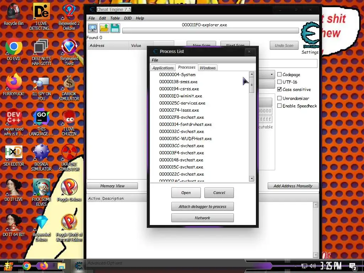The image size is (364, 273).
Task: Switch to the Windows tab
Action: [x=208, y=68]
